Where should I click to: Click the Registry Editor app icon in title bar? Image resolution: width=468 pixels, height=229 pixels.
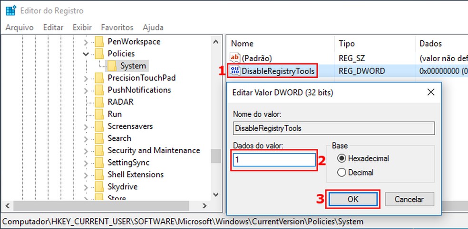[11, 11]
